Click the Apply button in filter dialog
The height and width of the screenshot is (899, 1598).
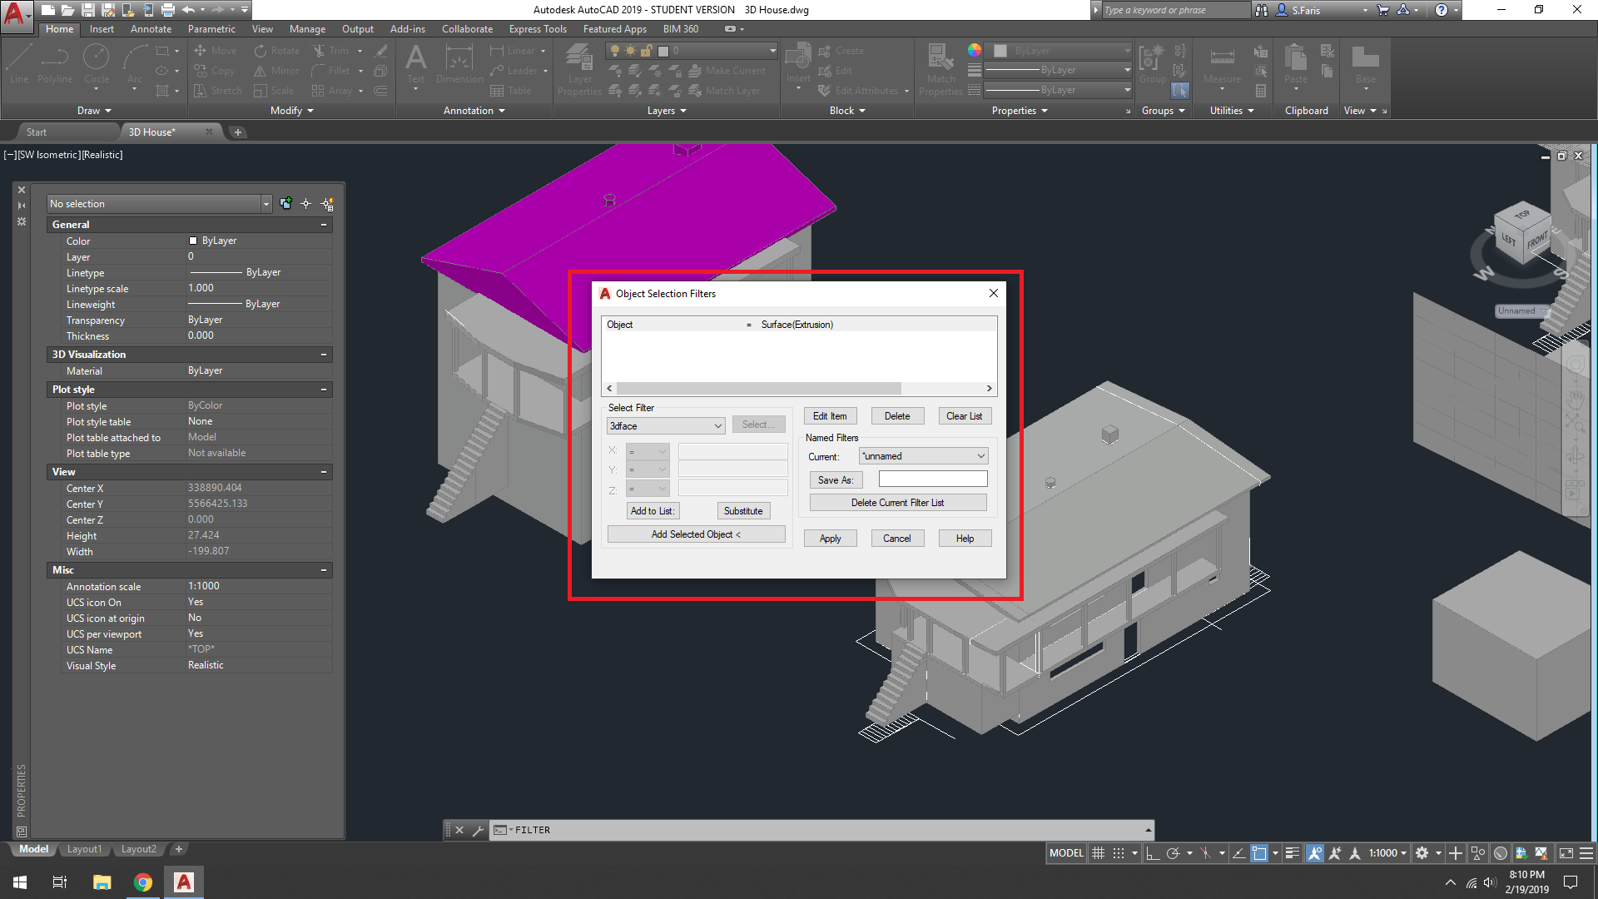click(830, 539)
